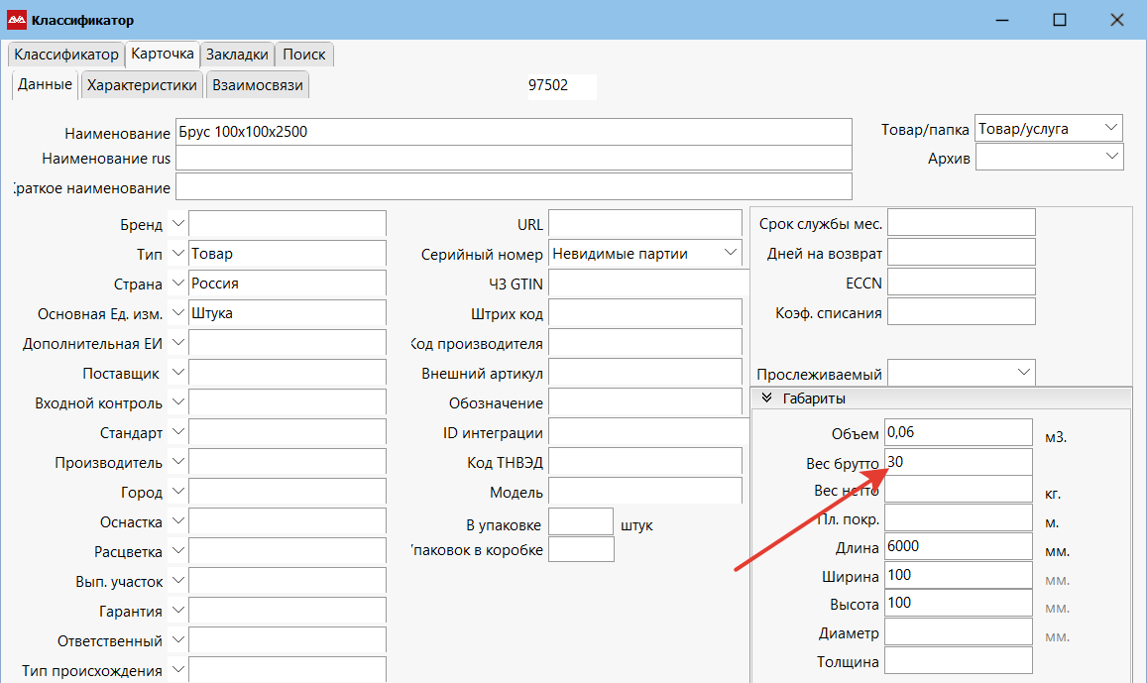The width and height of the screenshot is (1147, 683).
Task: Expand the Страна dropdown arrow
Action: pos(177,283)
